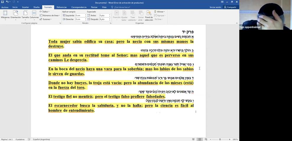Open the Columnas columns menu
The image size is (292, 141).
pyautogui.click(x=34, y=15)
